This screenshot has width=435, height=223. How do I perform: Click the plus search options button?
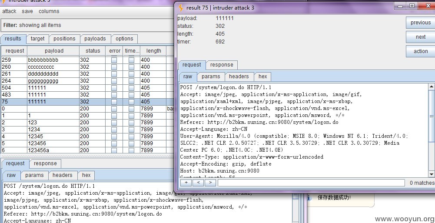(186, 183)
